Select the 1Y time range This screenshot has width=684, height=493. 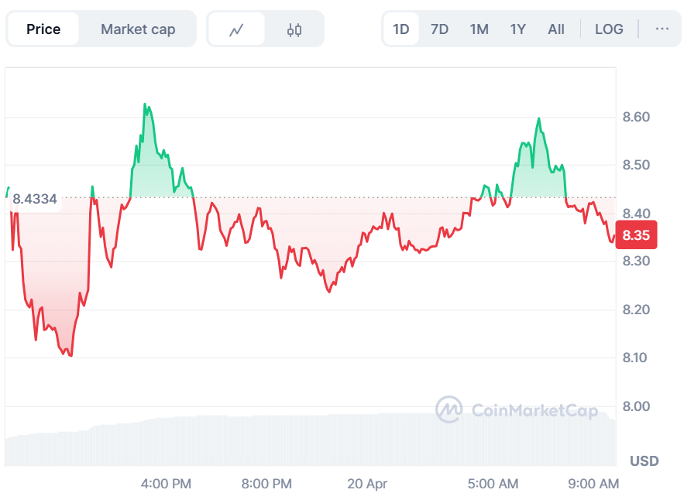pos(517,29)
